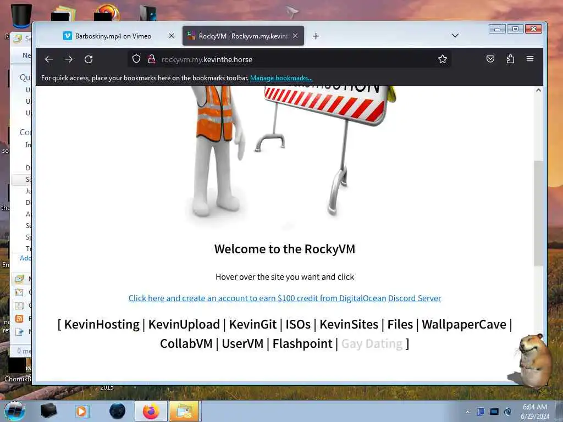Close the RockyVM tab
Image resolution: width=563 pixels, height=422 pixels.
click(x=295, y=36)
